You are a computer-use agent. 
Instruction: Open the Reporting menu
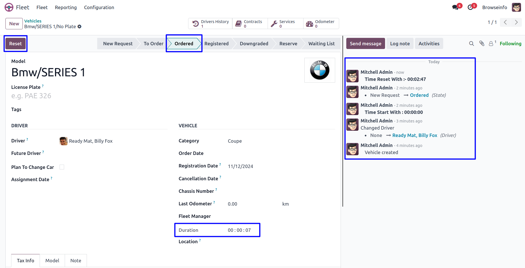point(66,7)
